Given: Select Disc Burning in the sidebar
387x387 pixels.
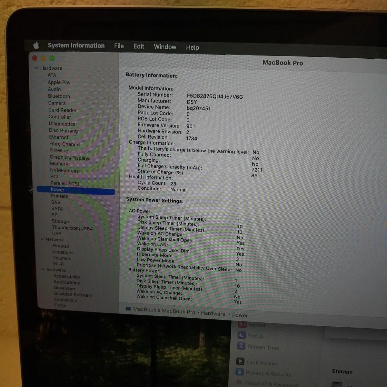Looking at the screenshot, I should point(63,131).
